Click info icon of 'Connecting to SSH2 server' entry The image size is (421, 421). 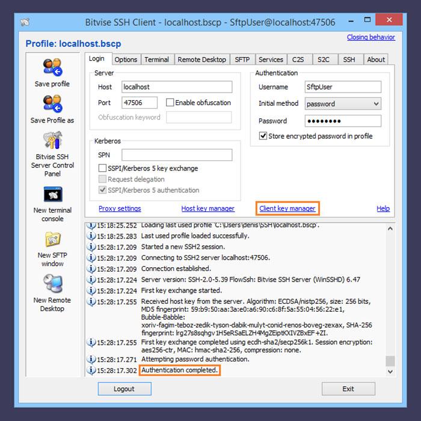91,258
